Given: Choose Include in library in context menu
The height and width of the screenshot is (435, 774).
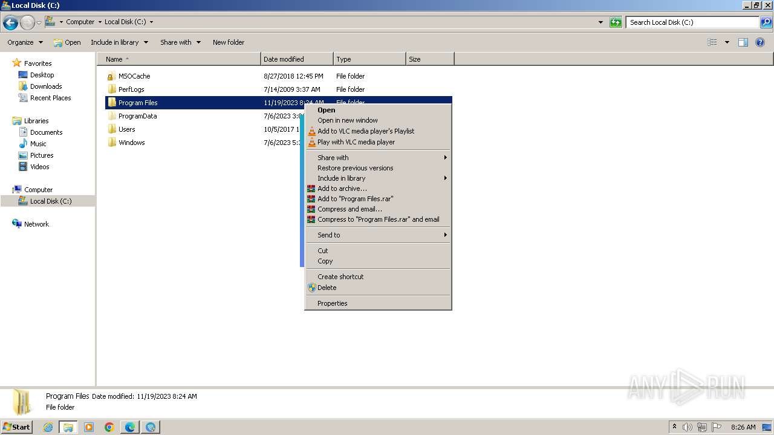Looking at the screenshot, I should point(379,178).
